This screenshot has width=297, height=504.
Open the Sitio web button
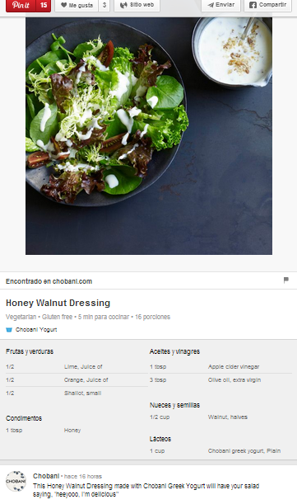click(137, 5)
